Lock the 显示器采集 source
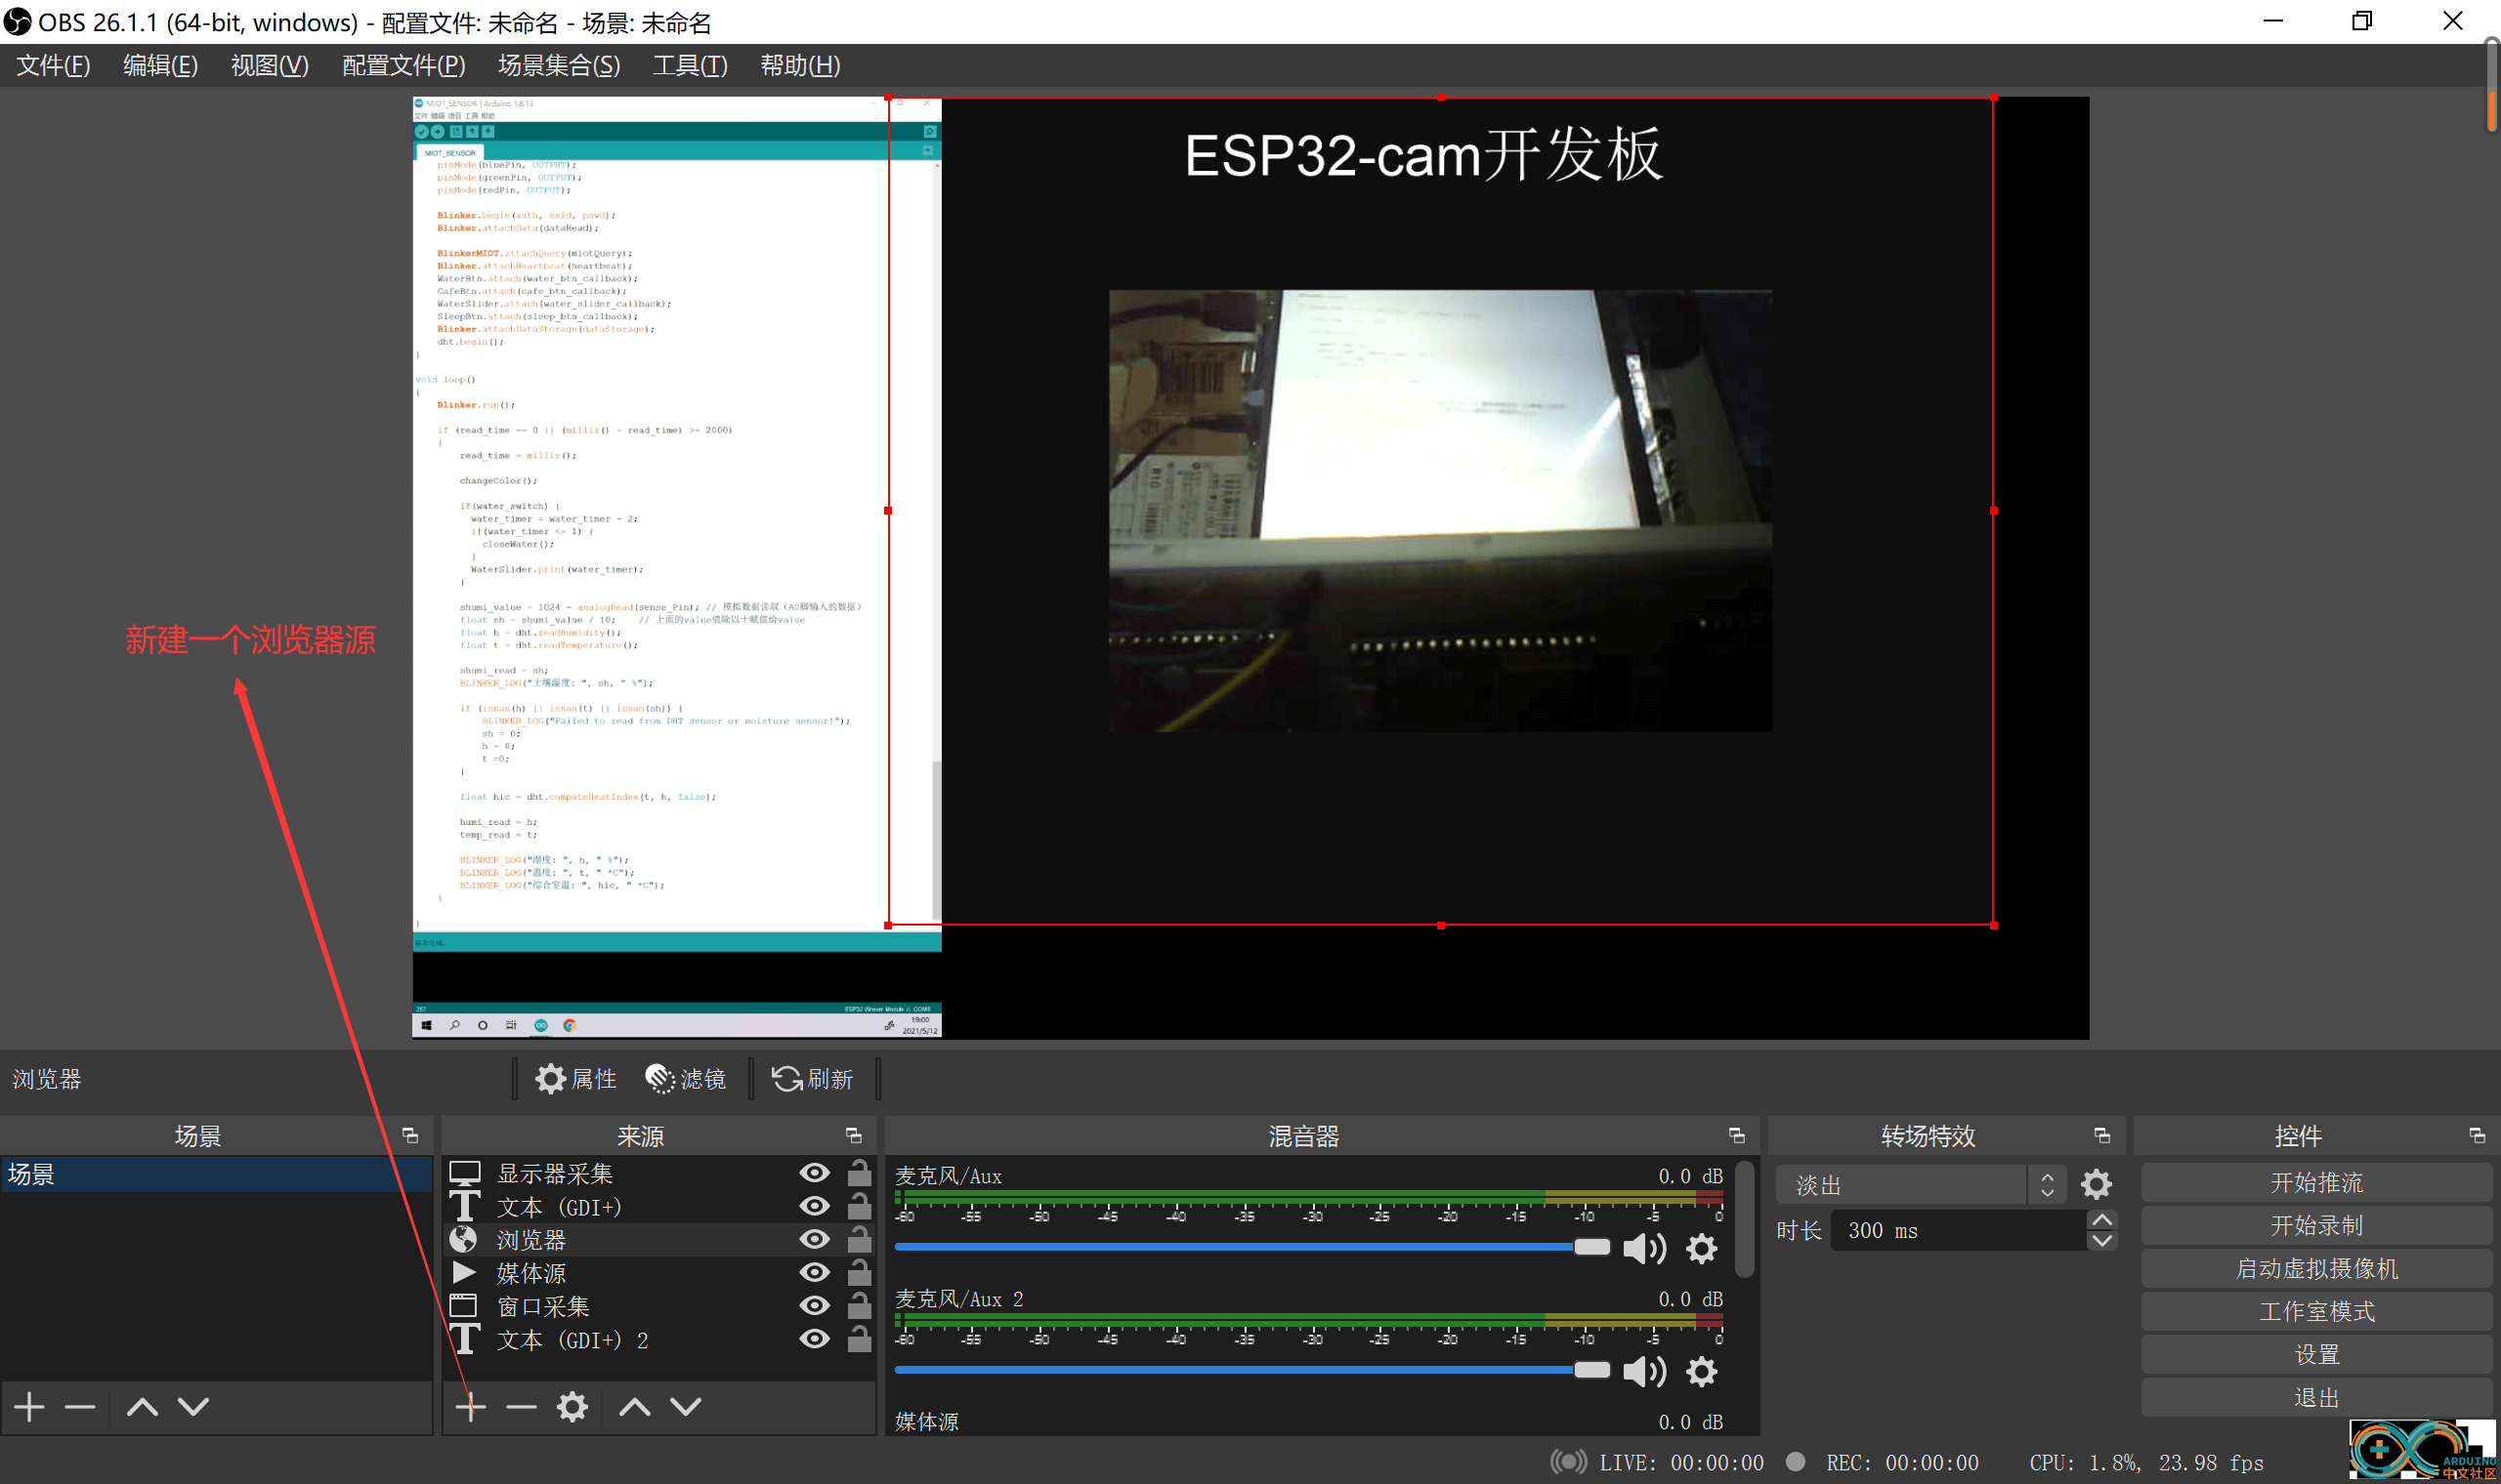2501x1484 pixels. tap(859, 1172)
